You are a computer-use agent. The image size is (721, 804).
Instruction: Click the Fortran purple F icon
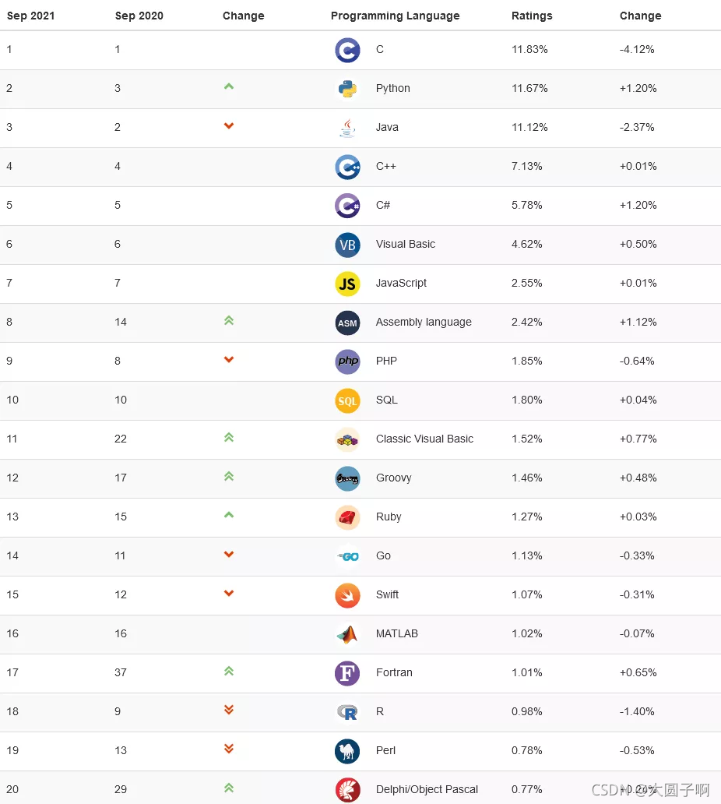[x=347, y=673]
